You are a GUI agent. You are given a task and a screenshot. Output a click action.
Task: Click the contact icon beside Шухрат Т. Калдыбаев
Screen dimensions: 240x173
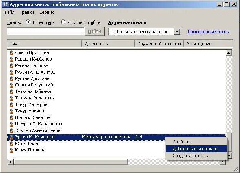[x=11, y=124]
